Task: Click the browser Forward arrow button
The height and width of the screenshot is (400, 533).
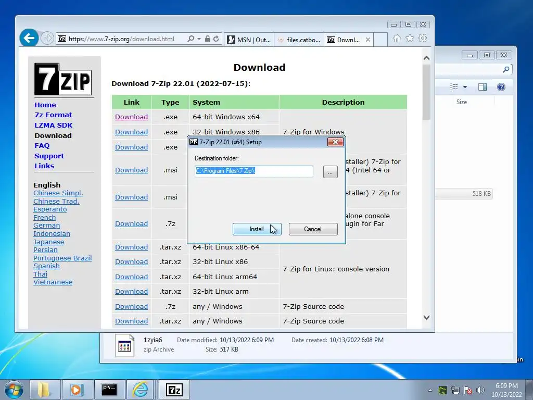Action: (x=47, y=38)
